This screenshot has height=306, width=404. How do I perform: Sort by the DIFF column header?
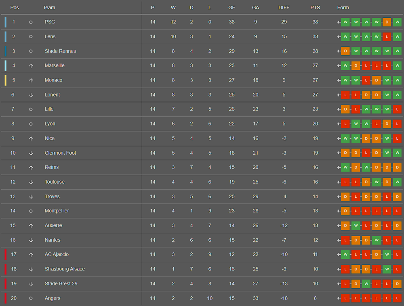(284, 7)
